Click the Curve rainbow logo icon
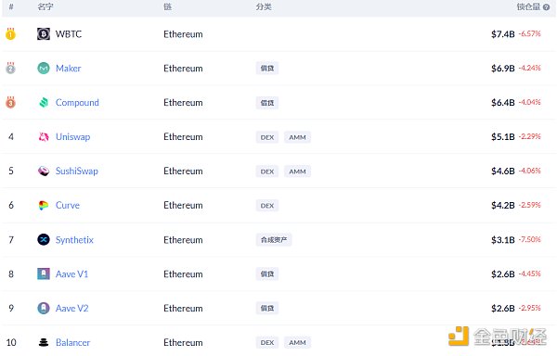Screen dimensions: 557x356 44,205
